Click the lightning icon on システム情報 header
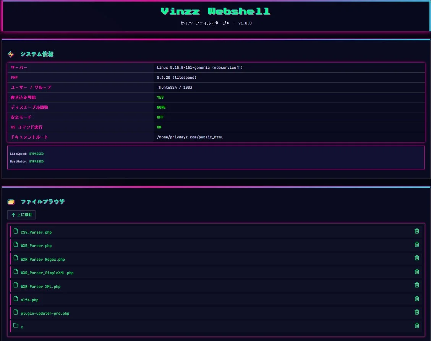 [x=11, y=54]
